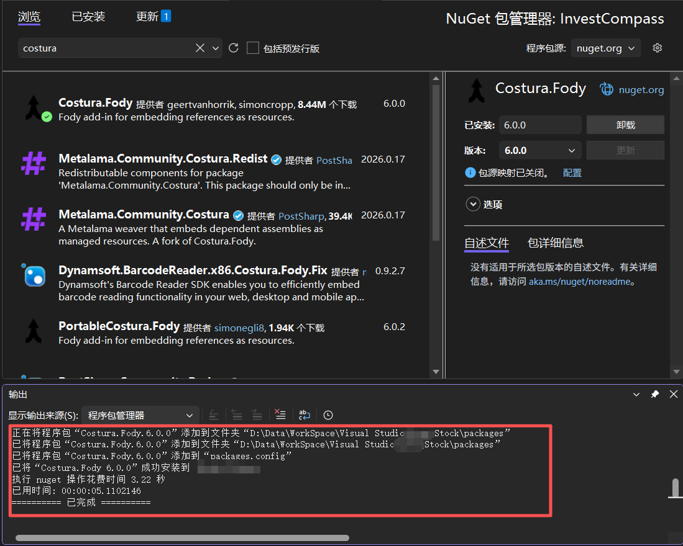Refresh the package list
This screenshot has width=683, height=546.
pos(234,48)
